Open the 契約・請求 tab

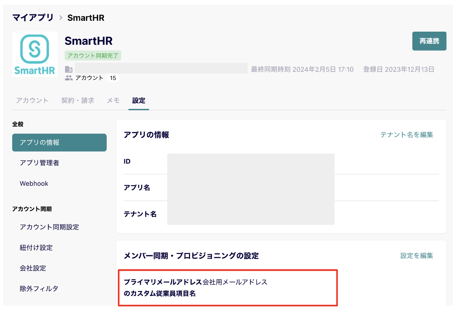78,100
